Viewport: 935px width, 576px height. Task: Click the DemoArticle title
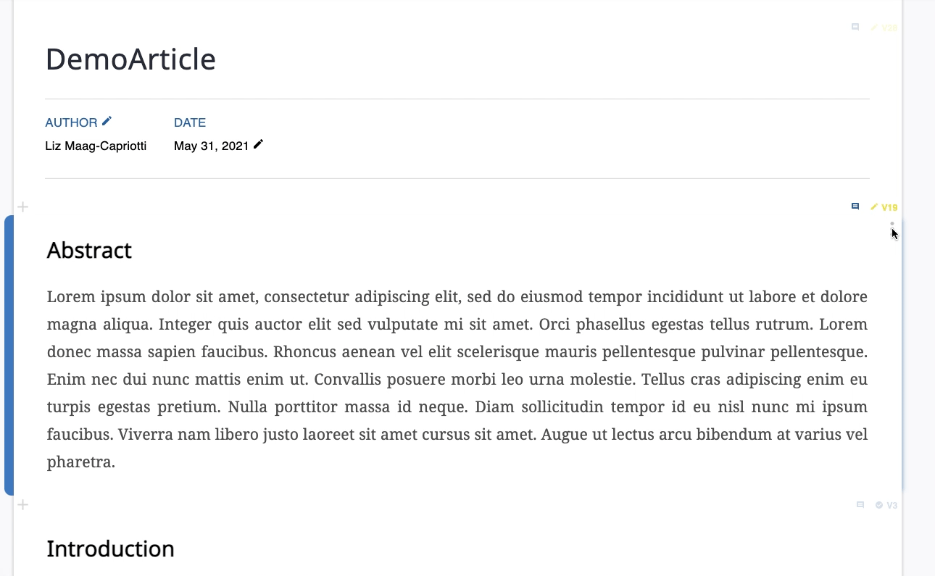tap(130, 59)
